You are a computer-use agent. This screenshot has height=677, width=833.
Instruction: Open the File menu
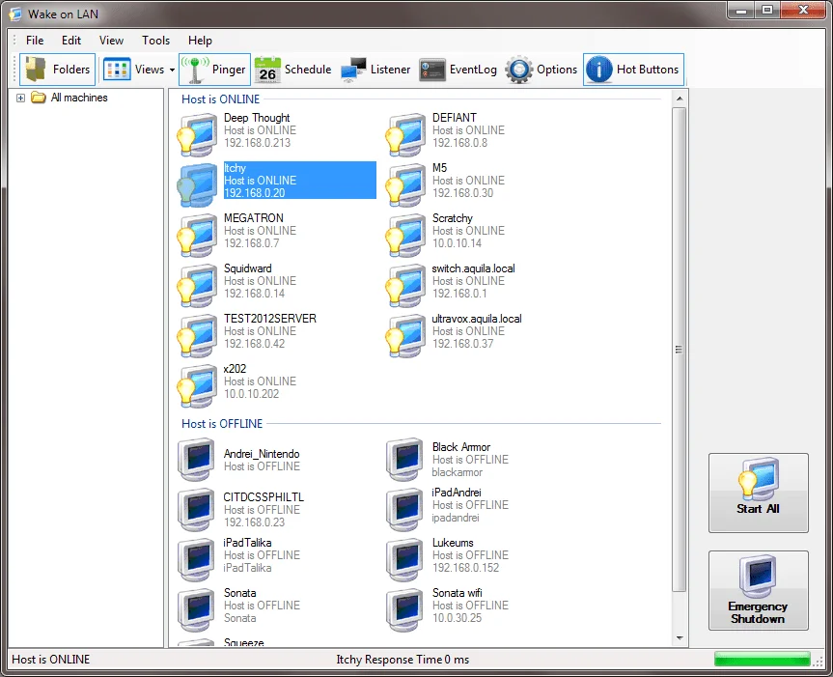point(35,41)
